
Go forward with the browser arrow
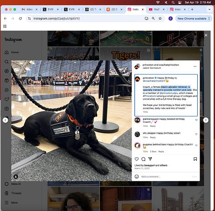(13, 19)
